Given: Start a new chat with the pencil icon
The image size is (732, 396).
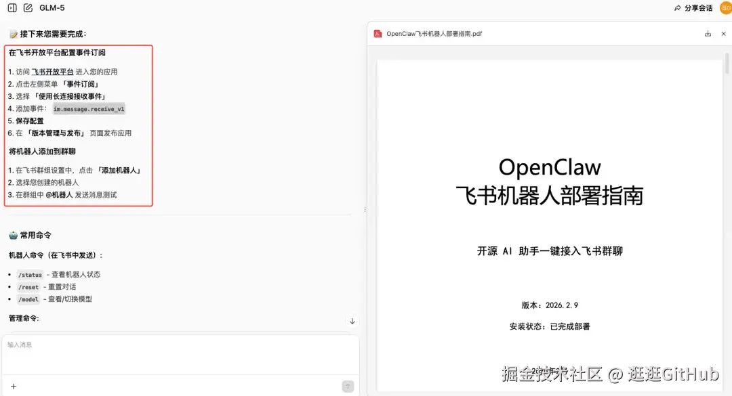Looking at the screenshot, I should [x=27, y=7].
